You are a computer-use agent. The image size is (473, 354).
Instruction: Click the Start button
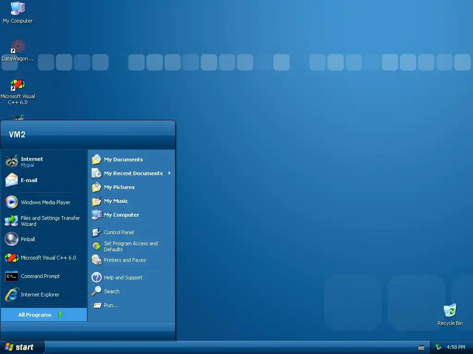(22, 347)
